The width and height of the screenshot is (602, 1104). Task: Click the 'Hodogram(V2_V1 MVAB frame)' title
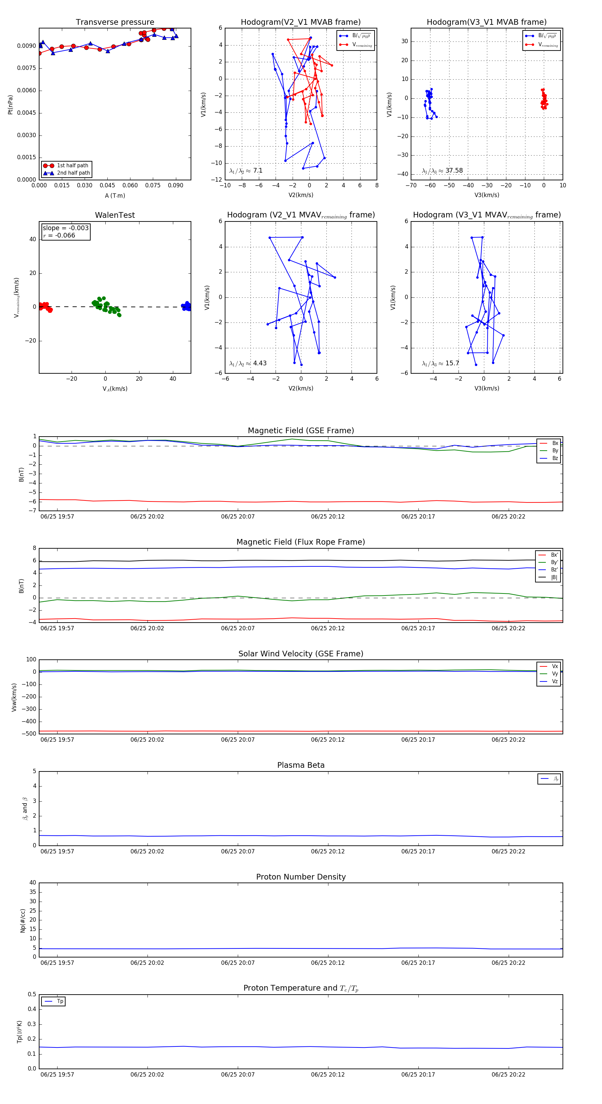coord(301,22)
